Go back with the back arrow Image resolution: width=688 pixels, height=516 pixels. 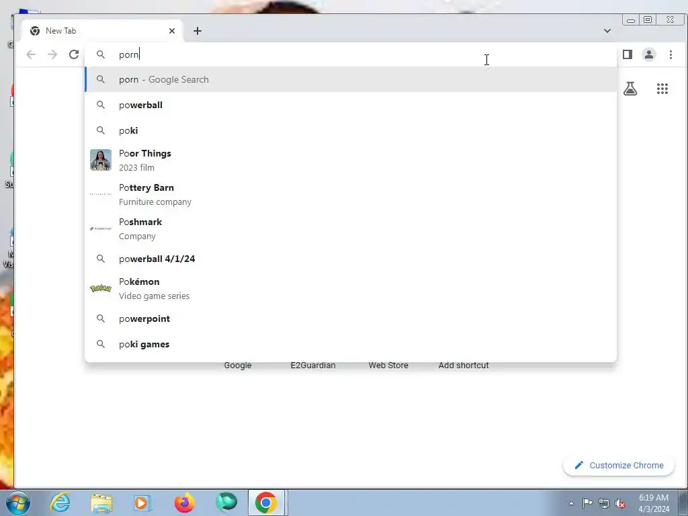click(31, 54)
